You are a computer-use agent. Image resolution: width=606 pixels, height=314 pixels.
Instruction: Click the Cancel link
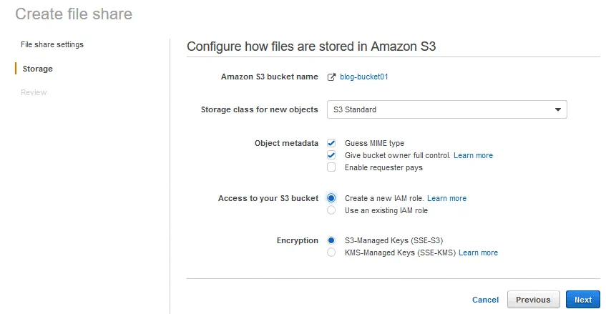[x=485, y=300]
